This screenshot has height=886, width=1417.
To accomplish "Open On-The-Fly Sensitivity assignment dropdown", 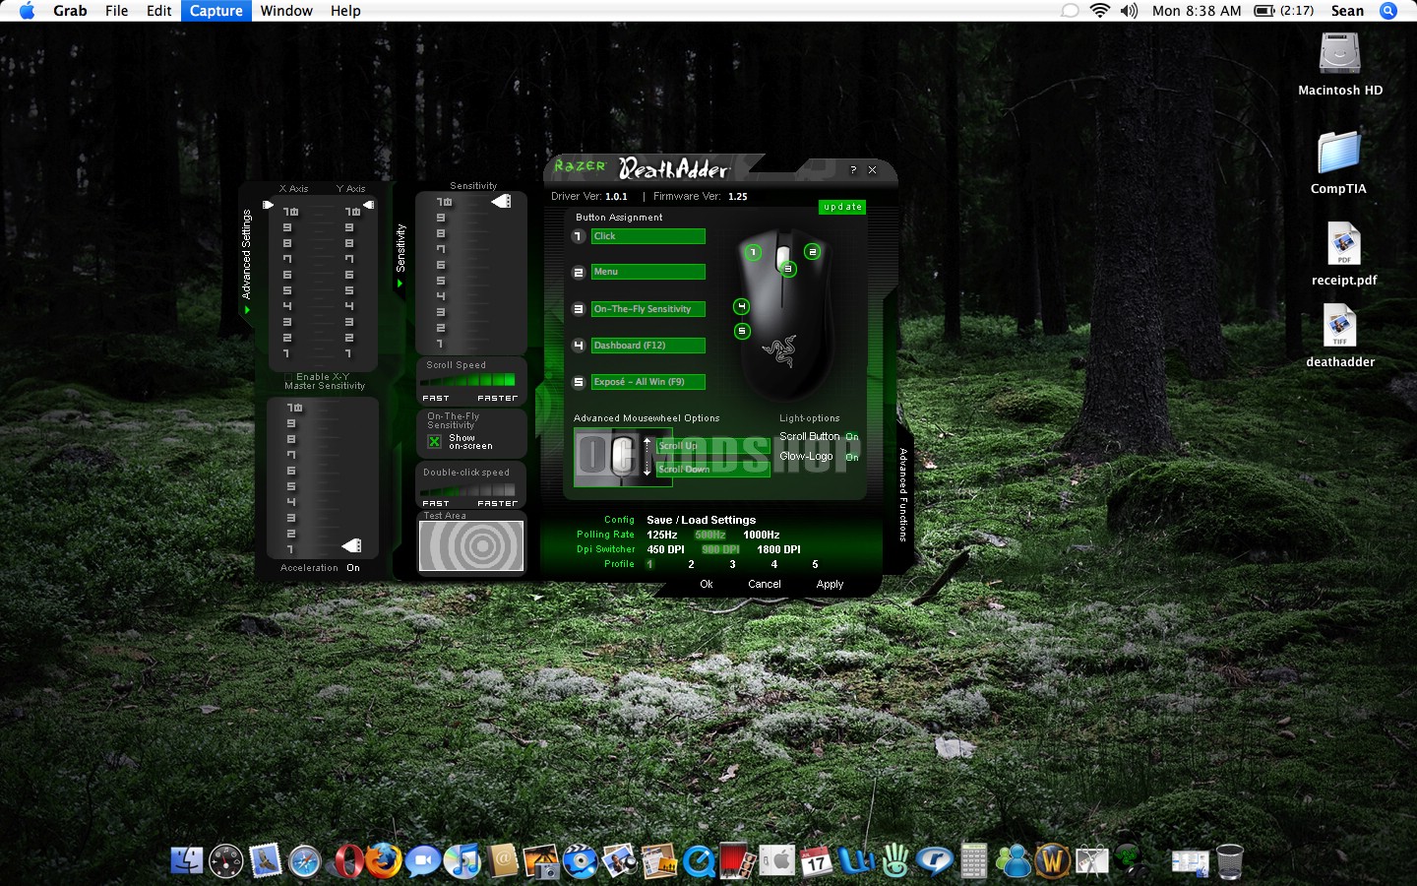I will (x=648, y=309).
